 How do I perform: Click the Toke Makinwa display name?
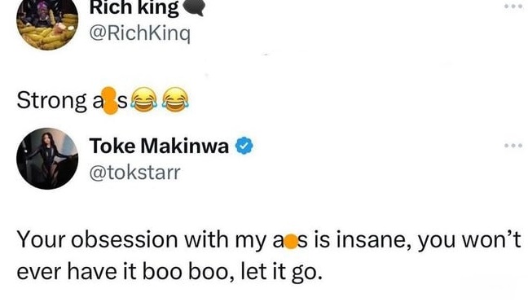(159, 147)
